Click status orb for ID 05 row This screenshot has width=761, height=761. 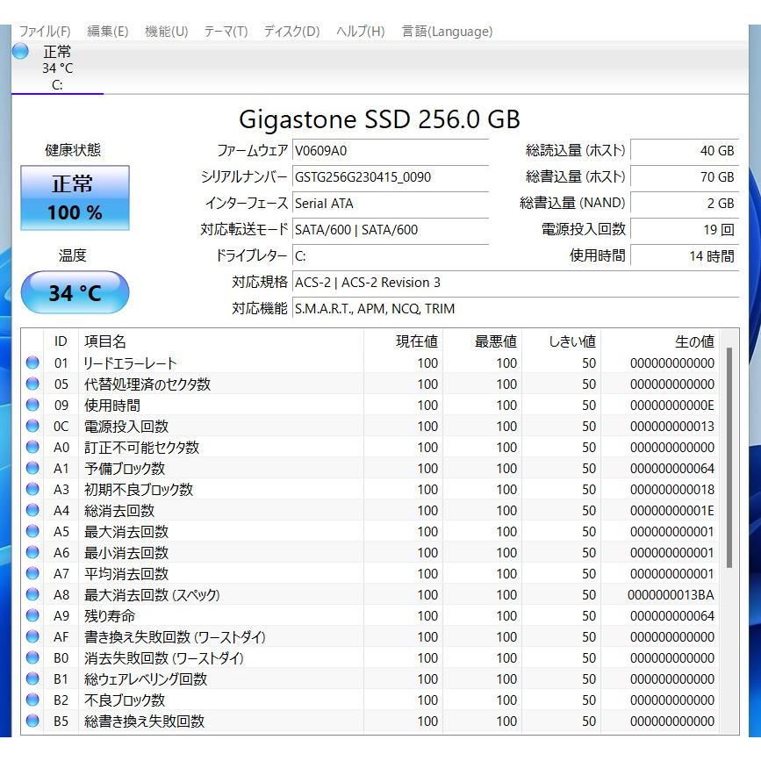click(x=32, y=384)
